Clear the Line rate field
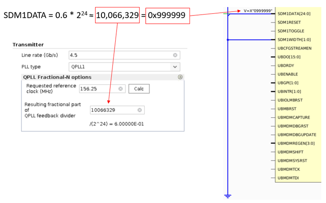Screen dimensions: 326x203 pos(175,55)
